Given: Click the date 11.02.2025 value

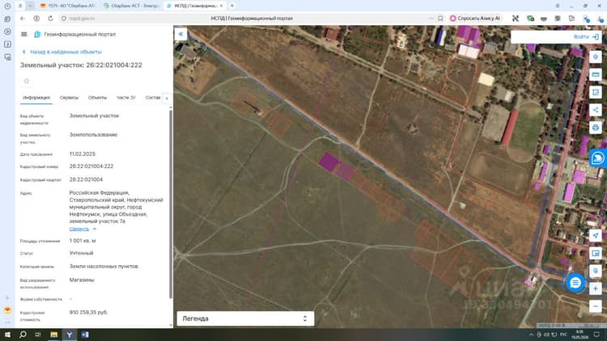Looking at the screenshot, I should 82,154.
